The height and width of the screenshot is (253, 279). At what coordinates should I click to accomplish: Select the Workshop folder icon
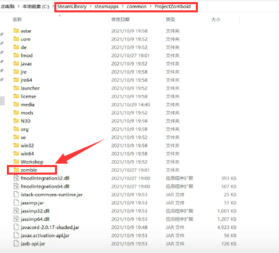click(x=16, y=162)
